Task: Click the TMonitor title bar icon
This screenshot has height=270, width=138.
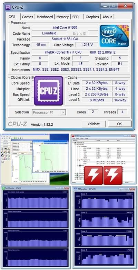Action: [x=75, y=189]
